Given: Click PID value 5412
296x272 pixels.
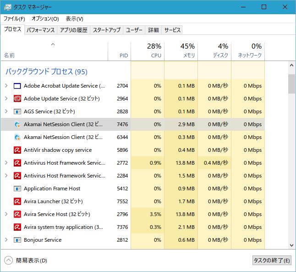Looking at the screenshot, I should (x=122, y=189).
